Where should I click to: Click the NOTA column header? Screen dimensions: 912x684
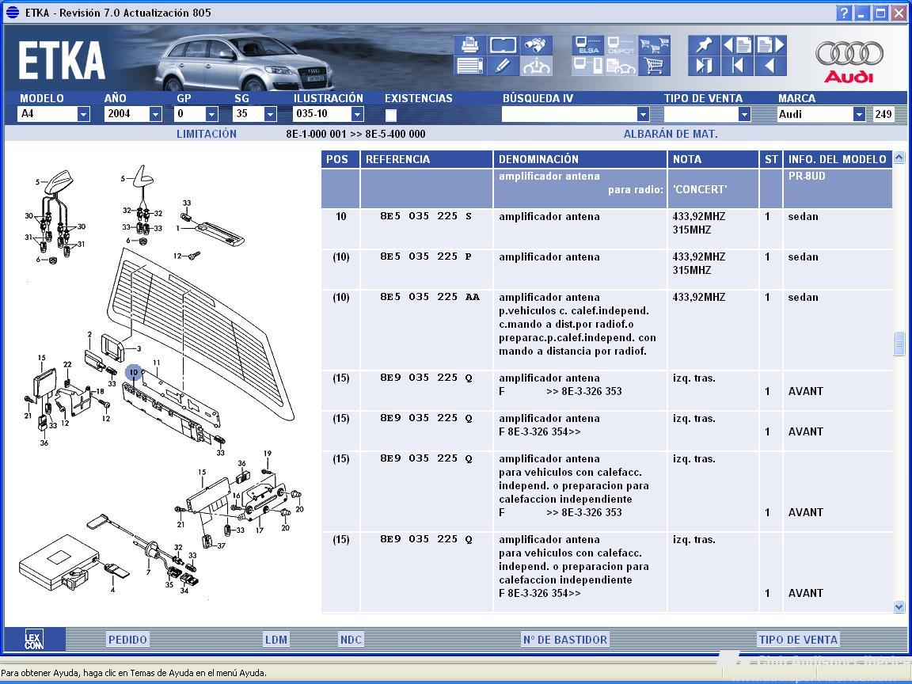pyautogui.click(x=713, y=159)
